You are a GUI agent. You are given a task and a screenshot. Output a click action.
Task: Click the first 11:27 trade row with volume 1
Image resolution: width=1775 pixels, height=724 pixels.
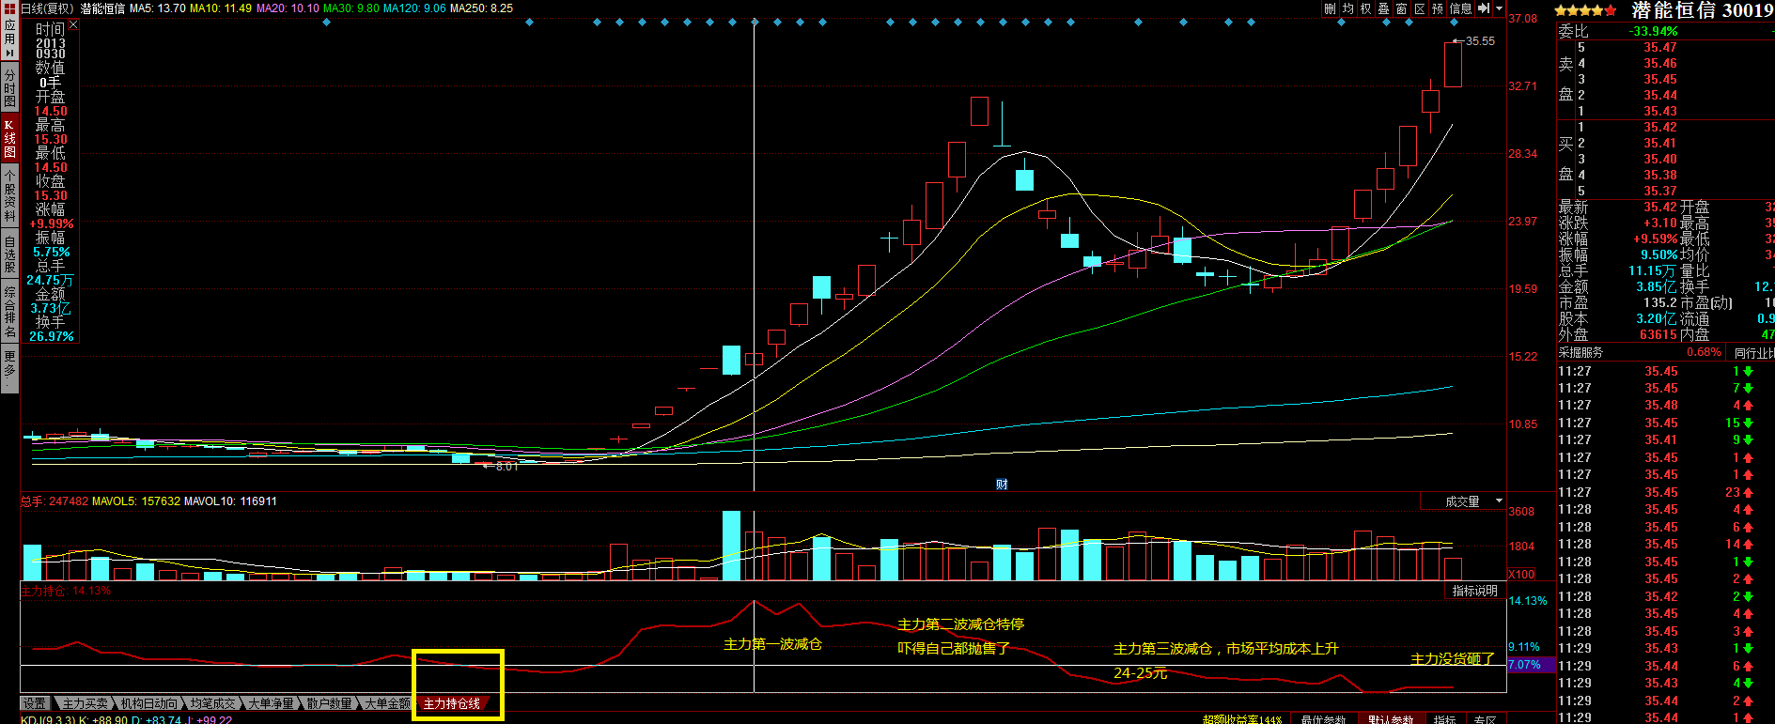pyautogui.click(x=1656, y=371)
